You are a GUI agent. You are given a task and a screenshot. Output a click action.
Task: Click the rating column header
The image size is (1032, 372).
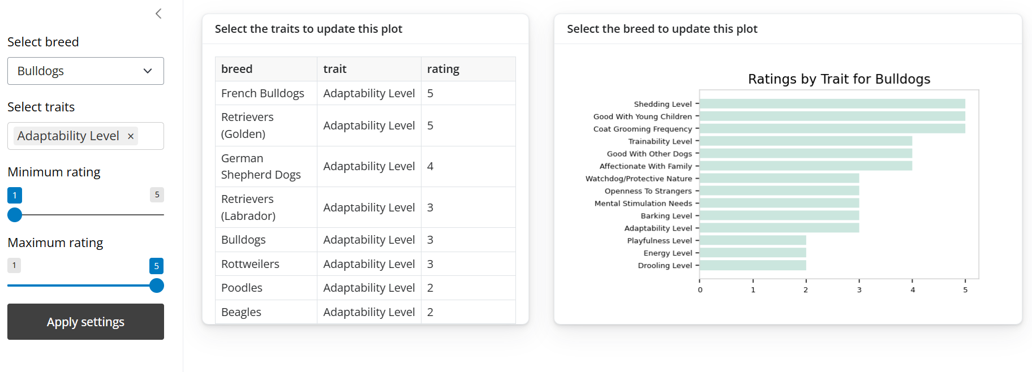[443, 69]
